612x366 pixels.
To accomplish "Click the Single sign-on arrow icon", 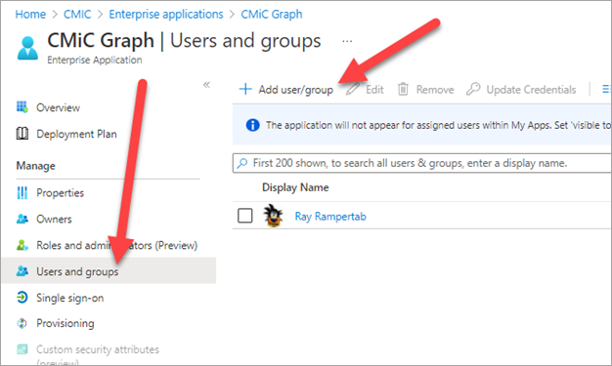I will point(22,298).
